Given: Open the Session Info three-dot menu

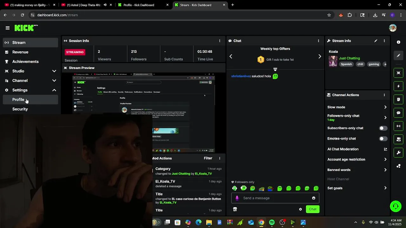Looking at the screenshot, I should (219, 41).
